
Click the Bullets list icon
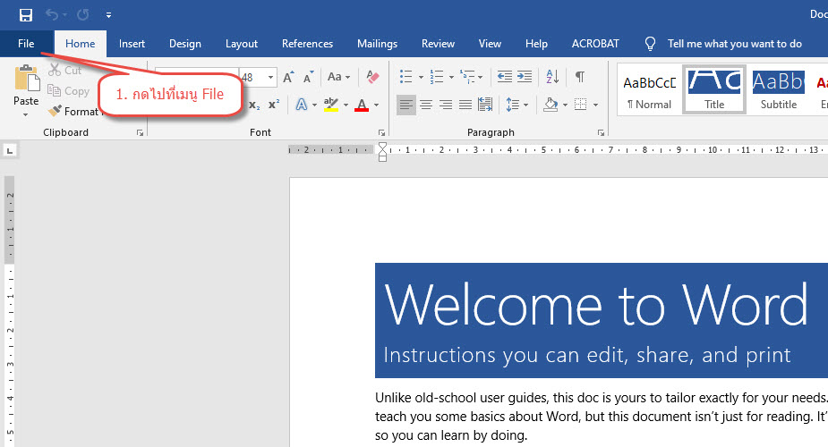[x=405, y=76]
